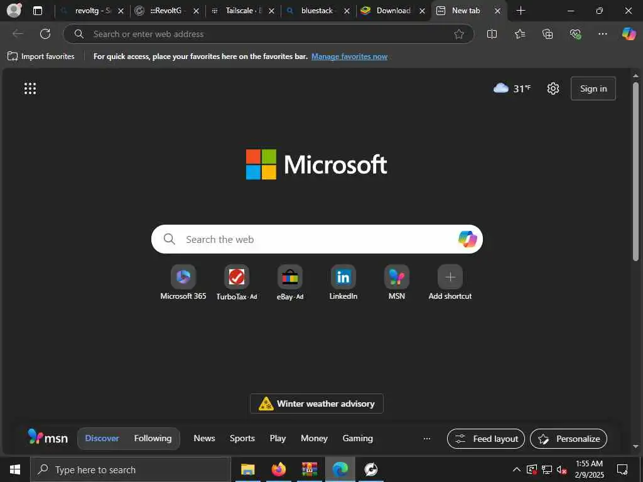This screenshot has height=482, width=643.
Task: Open the app launcher grid icon
Action: 30,88
